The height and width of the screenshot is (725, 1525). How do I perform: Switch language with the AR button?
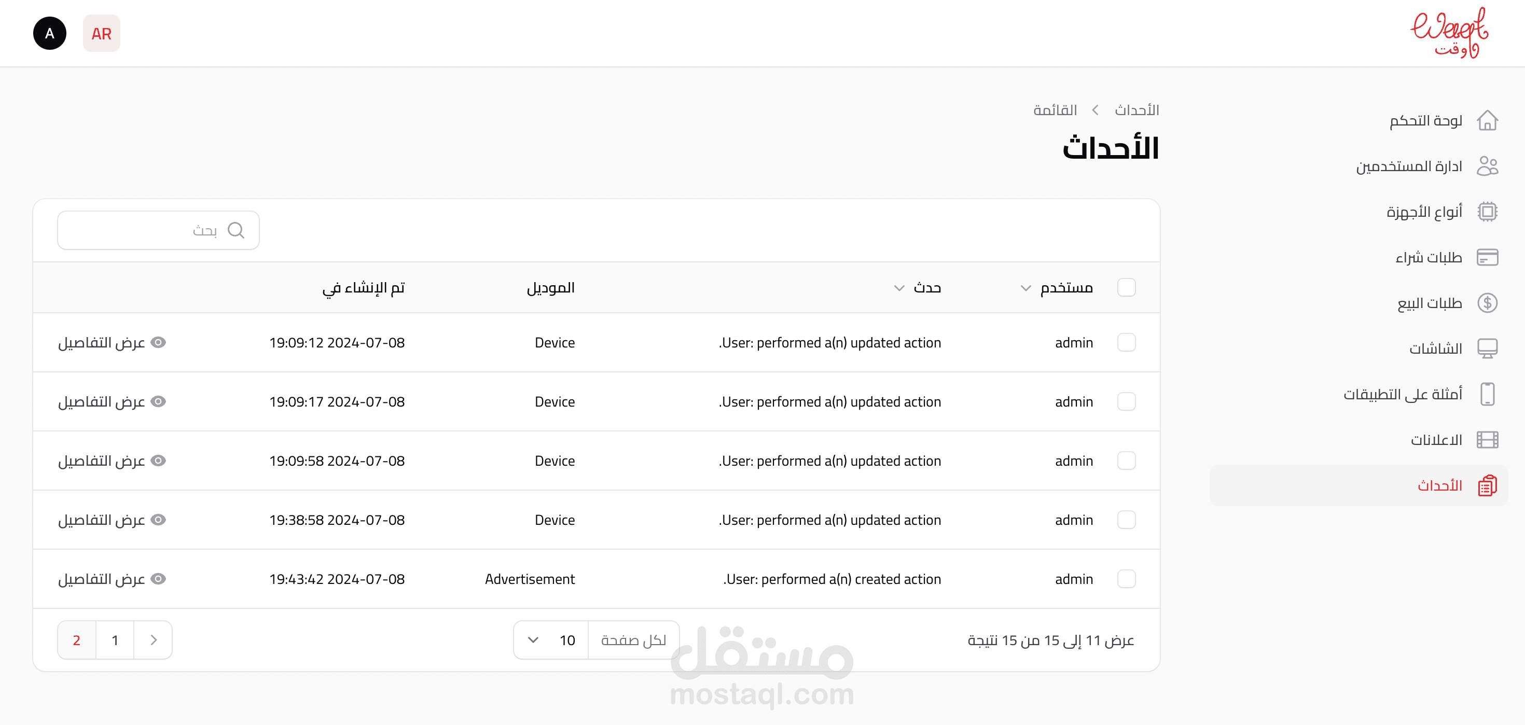101,34
